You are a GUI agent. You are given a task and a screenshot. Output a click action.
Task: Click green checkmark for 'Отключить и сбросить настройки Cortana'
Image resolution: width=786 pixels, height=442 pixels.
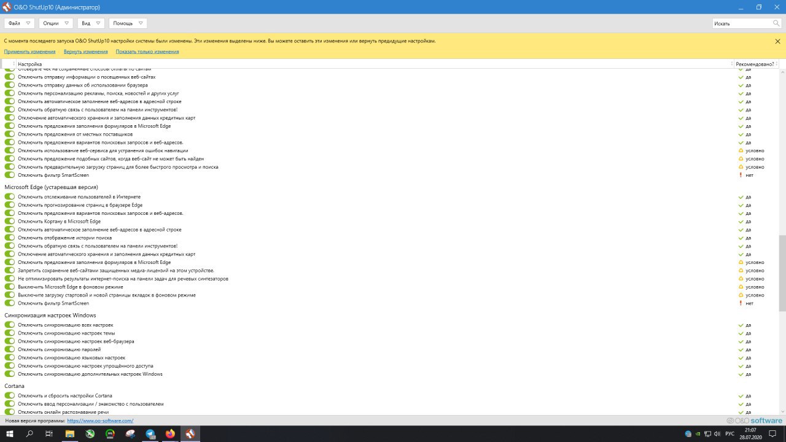[741, 396]
